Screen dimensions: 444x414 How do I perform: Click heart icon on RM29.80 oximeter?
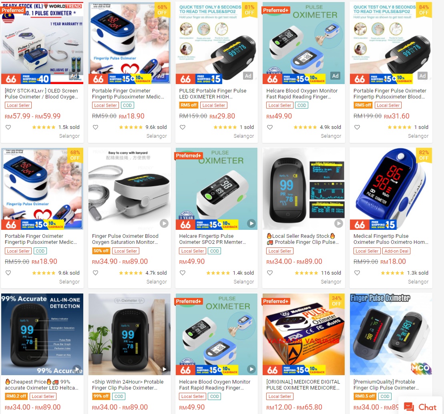tap(183, 127)
